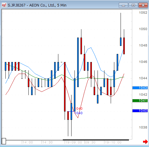Click the 19-09:00 time axis label
The image size is (149, 147).
pyautogui.click(x=74, y=142)
